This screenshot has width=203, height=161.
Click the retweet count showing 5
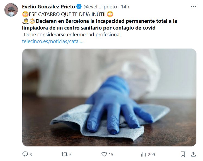(70, 155)
